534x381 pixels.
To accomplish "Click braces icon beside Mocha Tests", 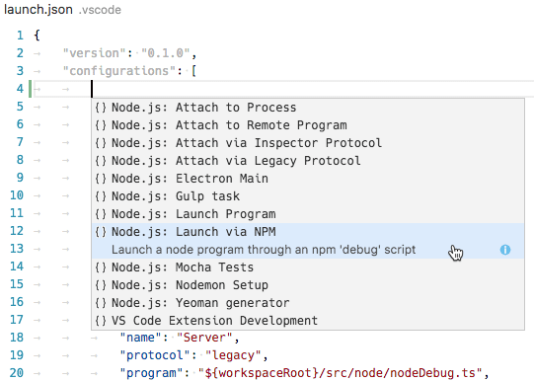I will pos(101,267).
